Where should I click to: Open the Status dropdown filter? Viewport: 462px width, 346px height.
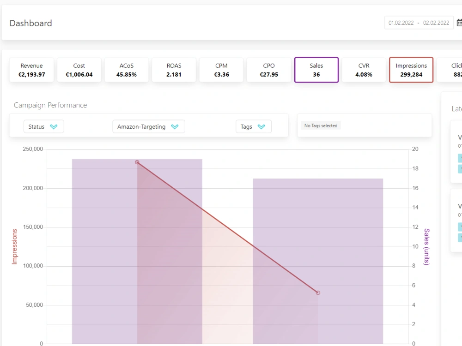coord(43,126)
